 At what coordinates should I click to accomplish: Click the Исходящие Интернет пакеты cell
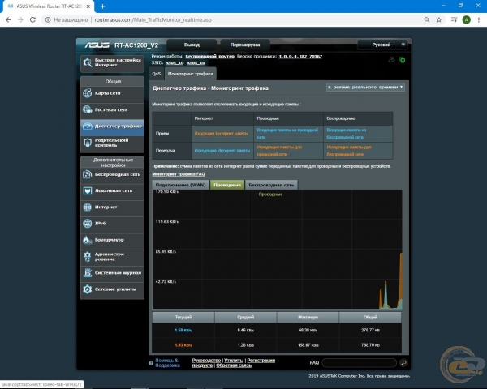[222, 151]
